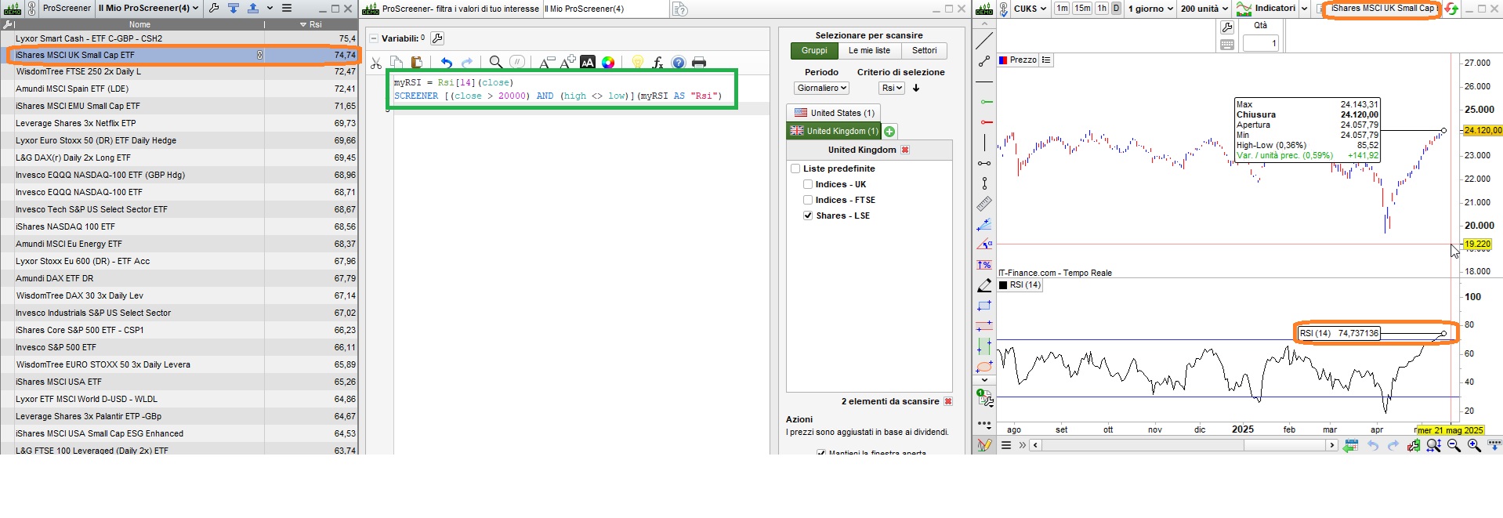1503x518 pixels.
Task: Open the 1 giorno timeframe dropdown
Action: click(x=1150, y=9)
